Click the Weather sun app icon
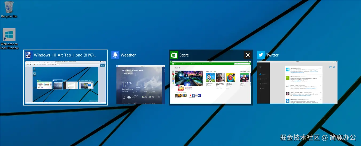This screenshot has width=361, height=146. point(115,55)
